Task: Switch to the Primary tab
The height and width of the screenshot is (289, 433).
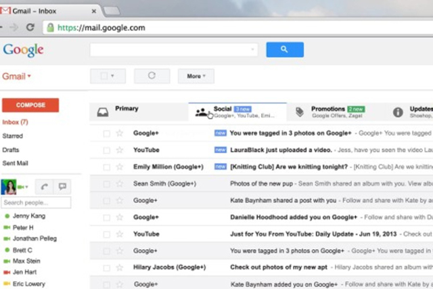Action: click(x=139, y=112)
